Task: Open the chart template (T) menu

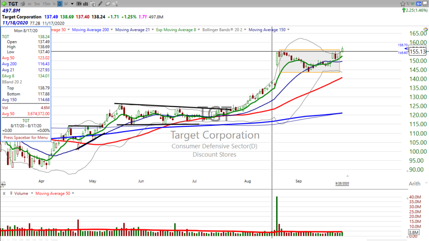Action: [79, 4]
